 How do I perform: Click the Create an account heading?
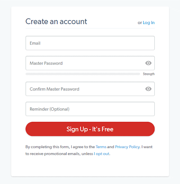[x=56, y=22]
